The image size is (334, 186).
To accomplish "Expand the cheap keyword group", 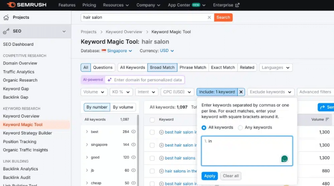I will point(87,183).
